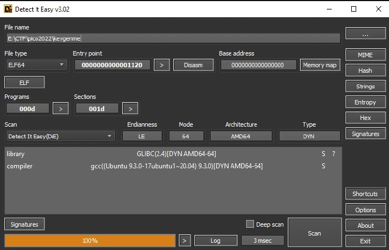The height and width of the screenshot is (250, 389).
Task: Open the ELF structure button
Action: pyautogui.click(x=24, y=82)
